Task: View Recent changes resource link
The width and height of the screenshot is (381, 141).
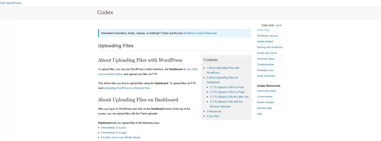Action: tap(265, 102)
